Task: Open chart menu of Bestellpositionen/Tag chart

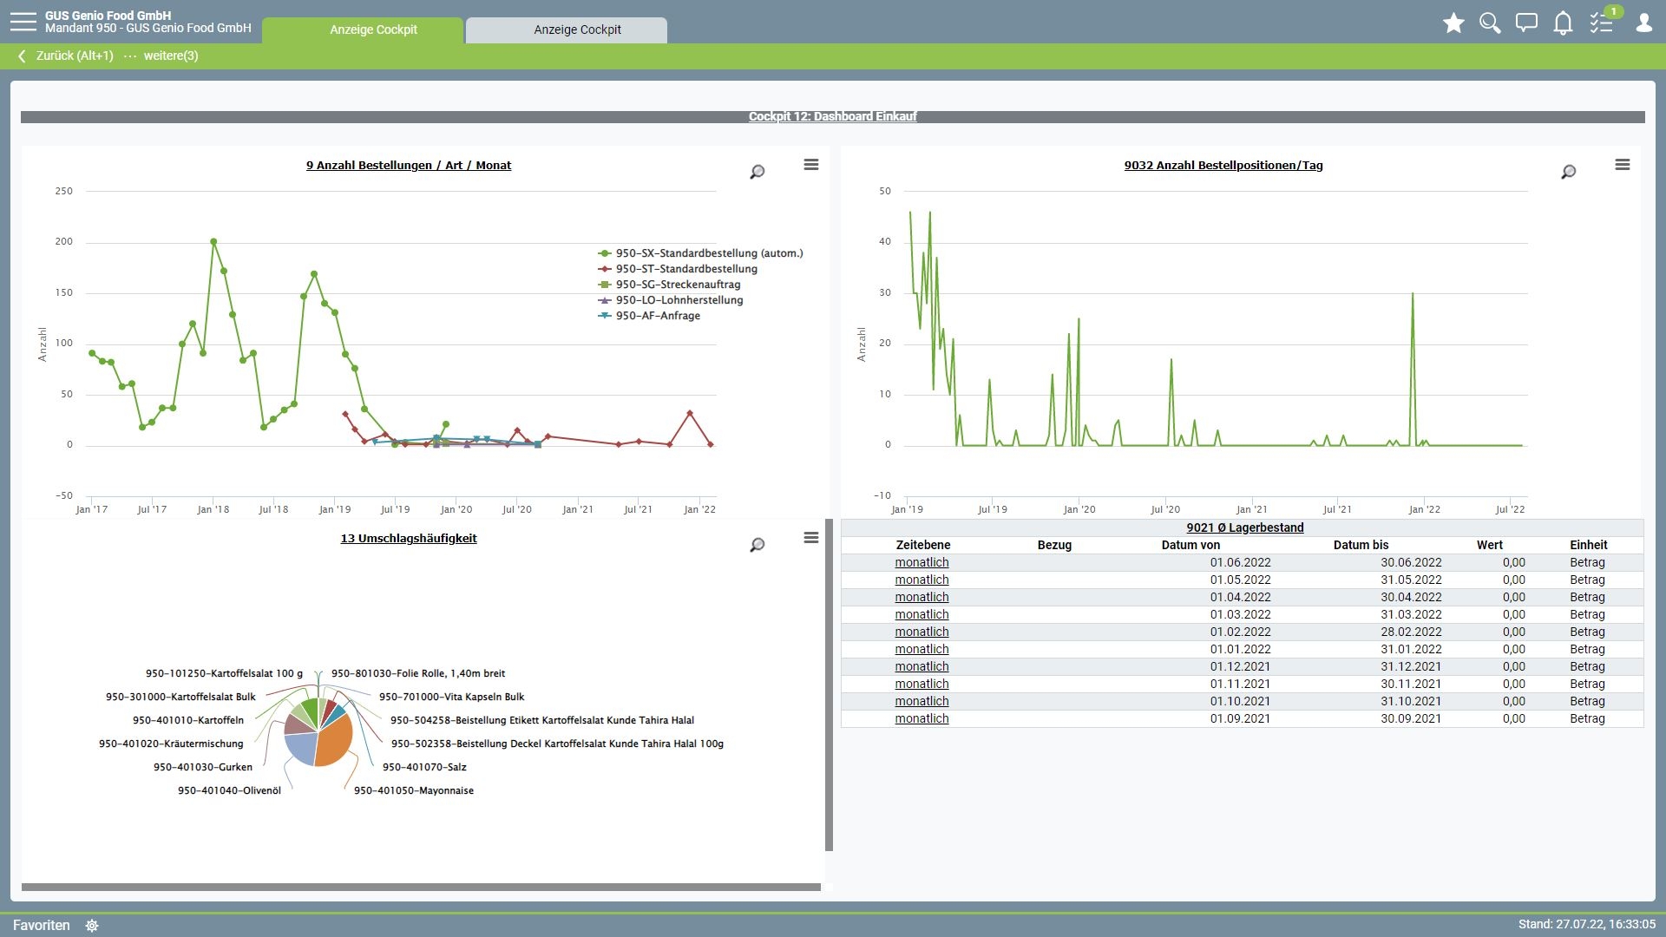Action: 1622,165
